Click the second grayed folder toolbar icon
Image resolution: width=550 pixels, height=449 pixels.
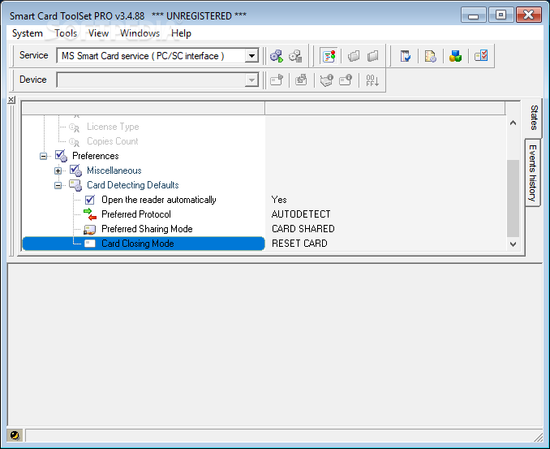point(373,56)
